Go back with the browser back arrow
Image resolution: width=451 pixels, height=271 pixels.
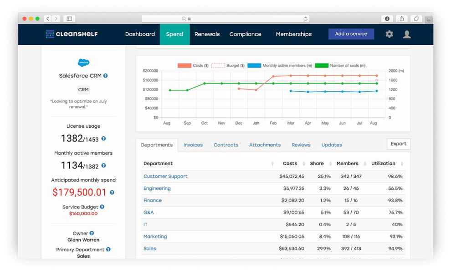[48, 19]
